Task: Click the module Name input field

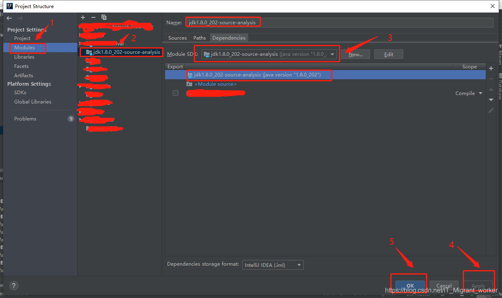Action: click(339, 23)
